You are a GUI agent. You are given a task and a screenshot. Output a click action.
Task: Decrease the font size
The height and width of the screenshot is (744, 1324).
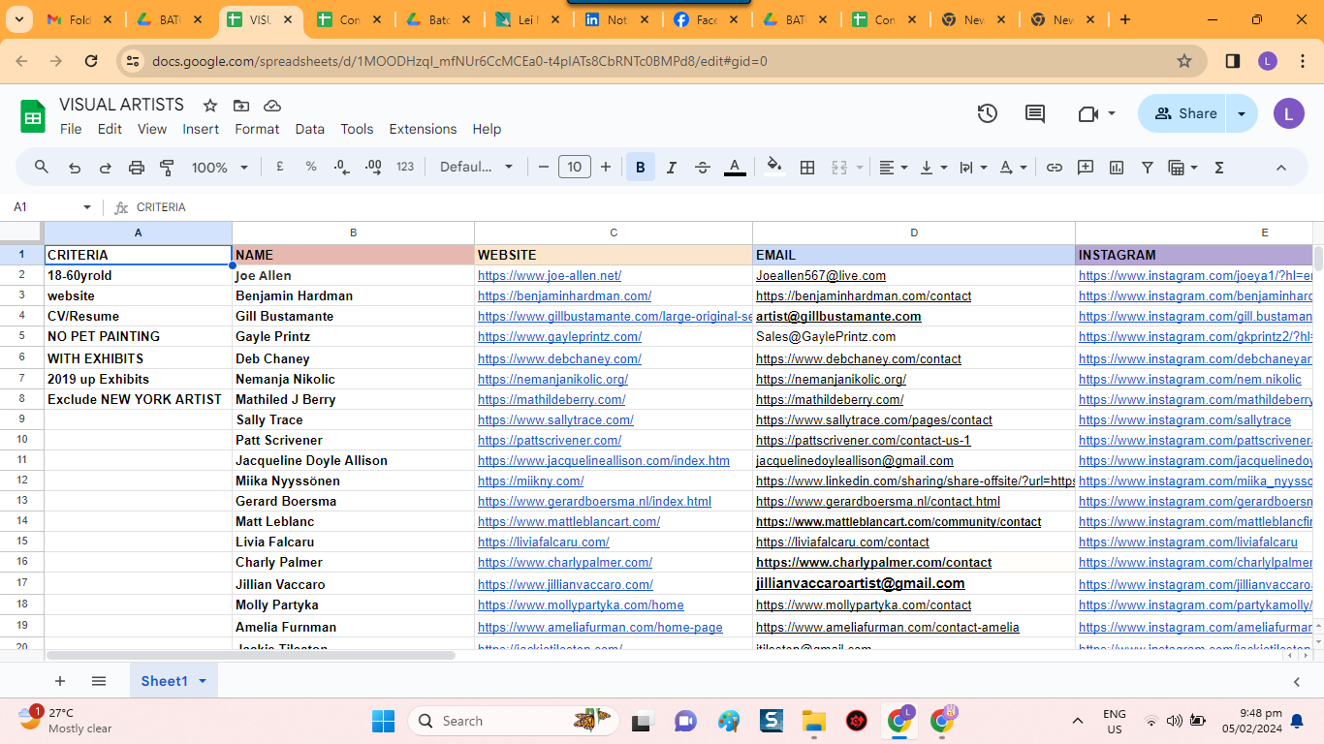click(x=544, y=167)
